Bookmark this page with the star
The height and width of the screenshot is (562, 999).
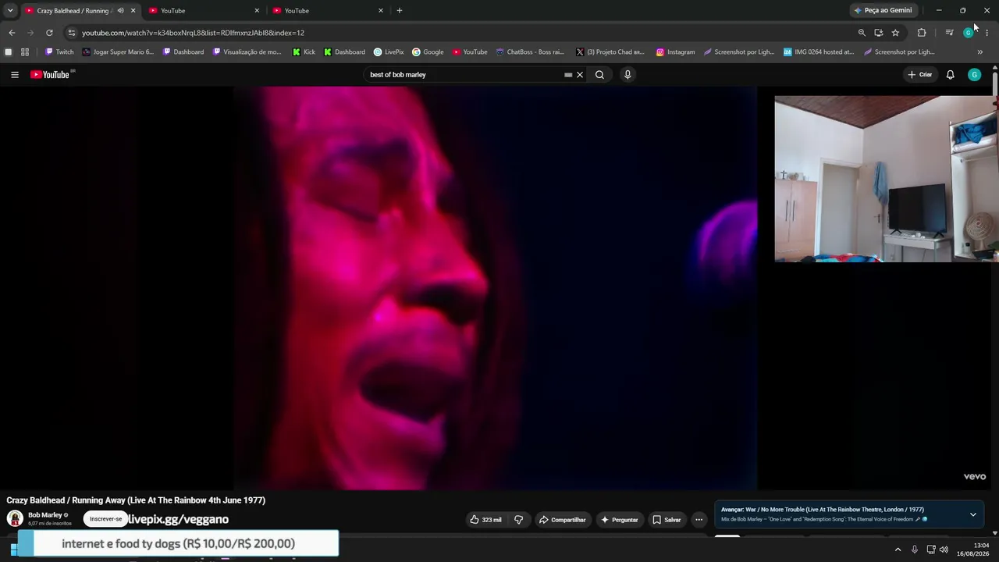895,33
